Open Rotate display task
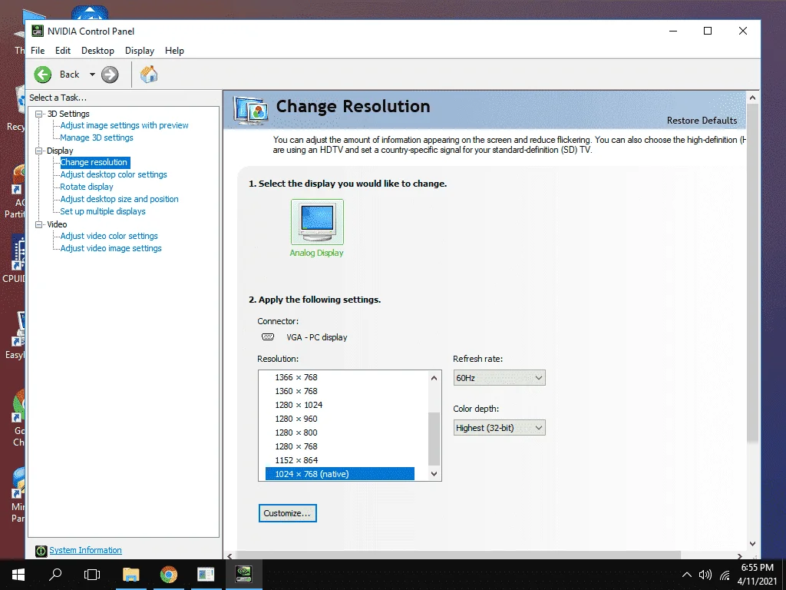The width and height of the screenshot is (786, 590). [x=87, y=187]
